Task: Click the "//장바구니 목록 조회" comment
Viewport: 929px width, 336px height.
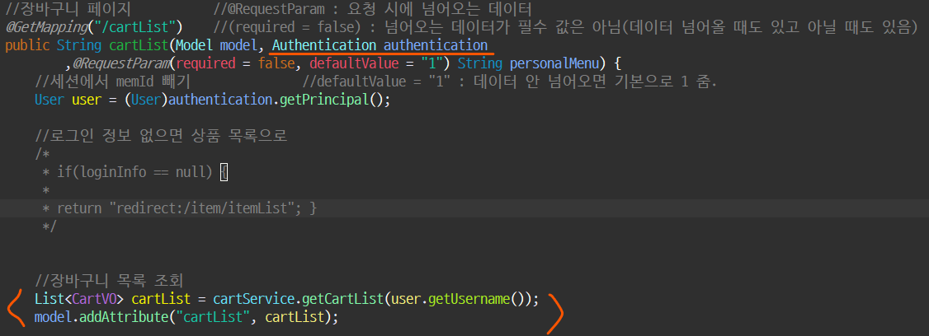Action: click(110, 280)
